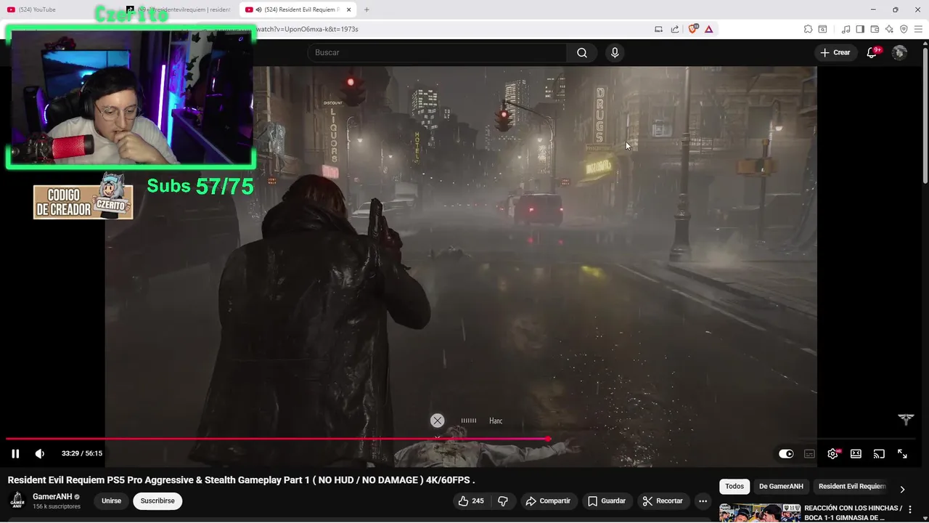Select the De GamerANH filter chip
929x523 pixels.
[x=781, y=486]
